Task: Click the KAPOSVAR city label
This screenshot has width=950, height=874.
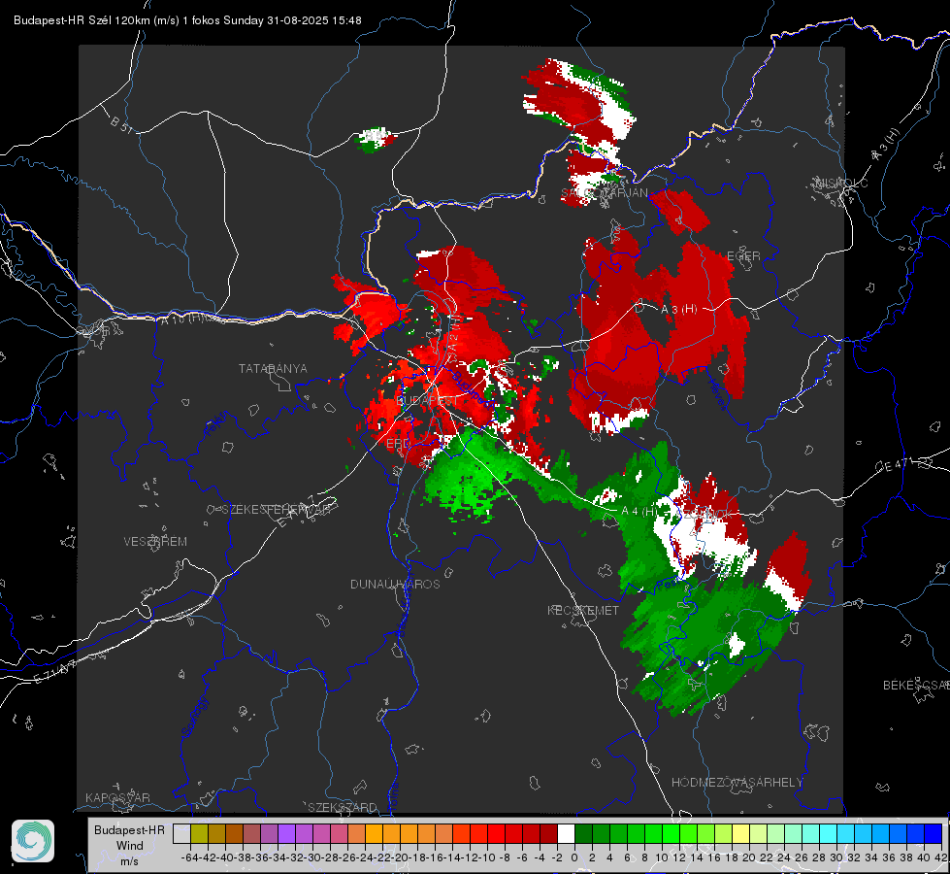Action: tap(117, 797)
